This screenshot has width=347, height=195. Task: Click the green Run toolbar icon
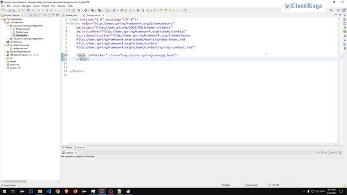[x=86, y=10]
